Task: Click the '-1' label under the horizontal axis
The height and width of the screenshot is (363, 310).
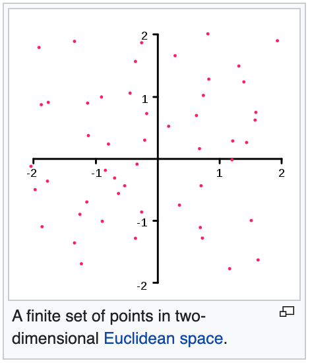Action: 97,173
